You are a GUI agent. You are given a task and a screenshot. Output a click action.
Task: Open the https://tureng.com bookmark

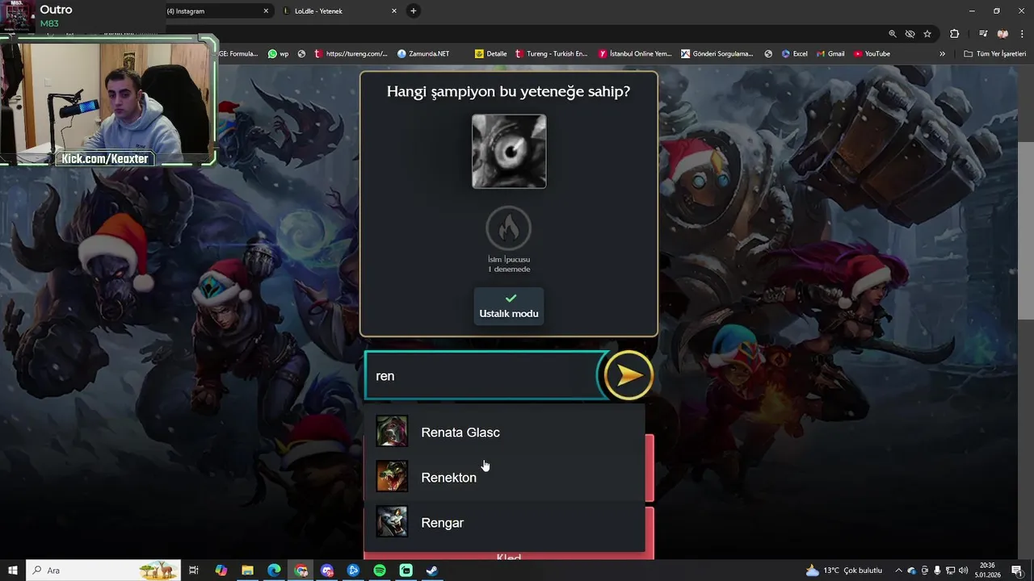pyautogui.click(x=352, y=54)
